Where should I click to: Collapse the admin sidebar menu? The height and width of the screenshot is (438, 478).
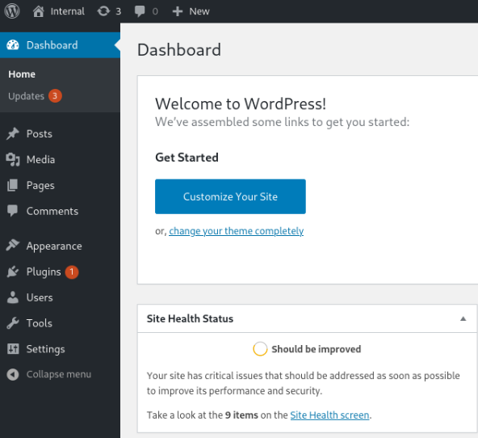click(x=48, y=374)
